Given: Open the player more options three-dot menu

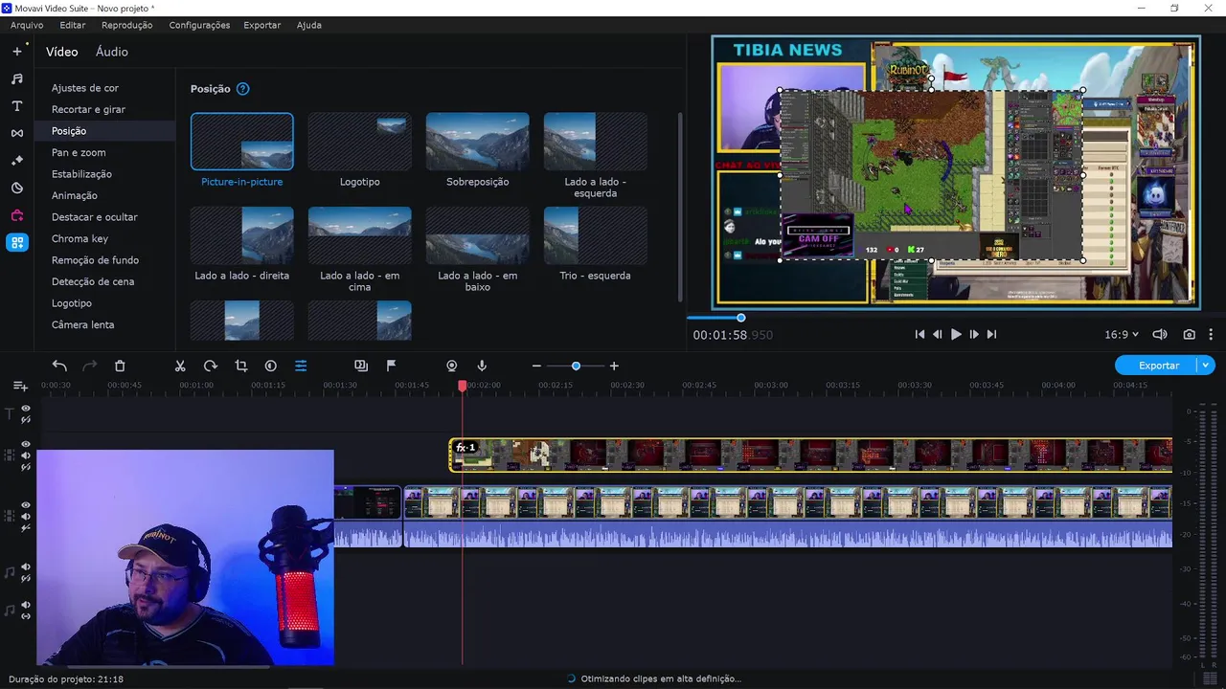Looking at the screenshot, I should coord(1211,335).
